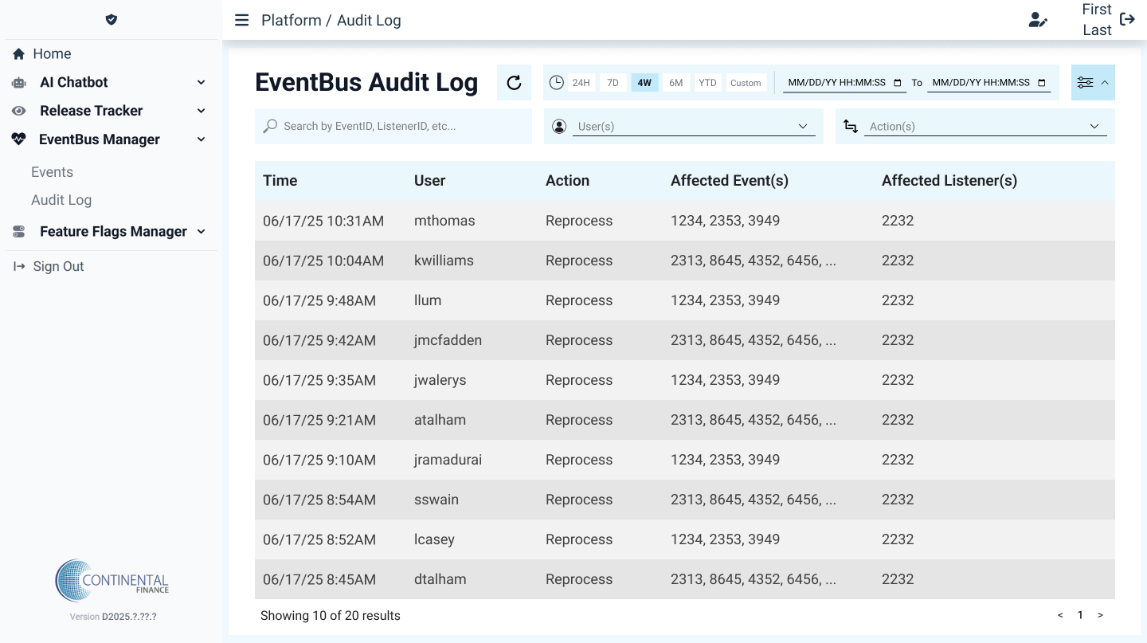The image size is (1147, 643).
Task: Click the calendar icon in end date field
Action: pyautogui.click(x=1042, y=83)
